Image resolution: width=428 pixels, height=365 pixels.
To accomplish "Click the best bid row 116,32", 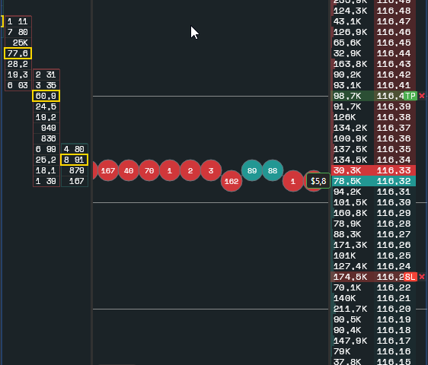I will click(373, 181).
